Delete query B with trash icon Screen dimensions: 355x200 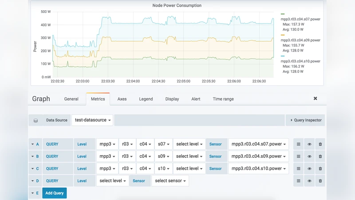click(320, 156)
